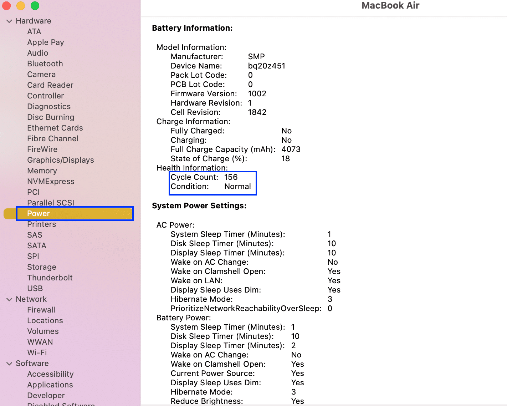Collapse the Network tree
Viewport: 507px width, 406px height.
click(9, 299)
